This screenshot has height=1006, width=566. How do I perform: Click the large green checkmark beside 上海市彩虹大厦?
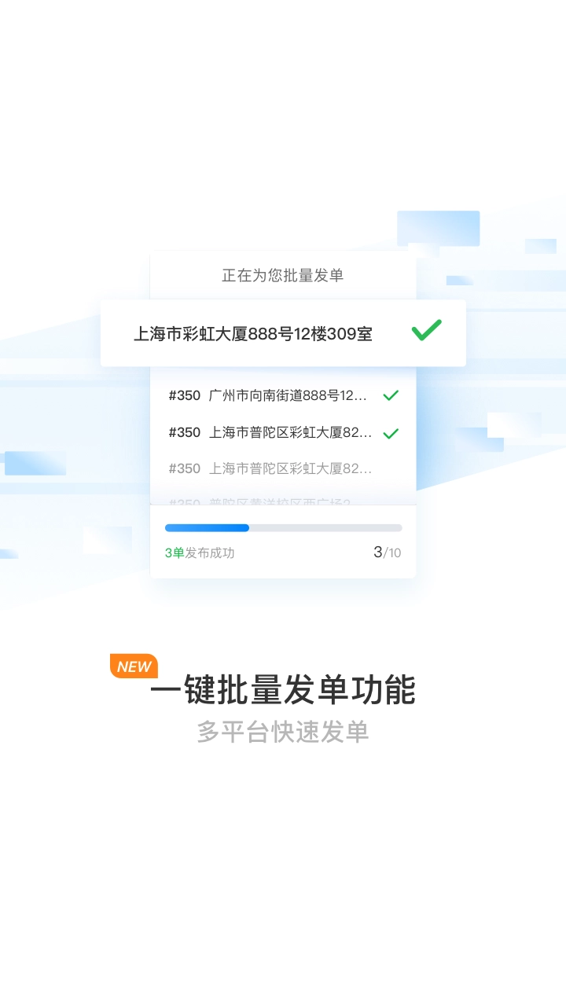(427, 330)
